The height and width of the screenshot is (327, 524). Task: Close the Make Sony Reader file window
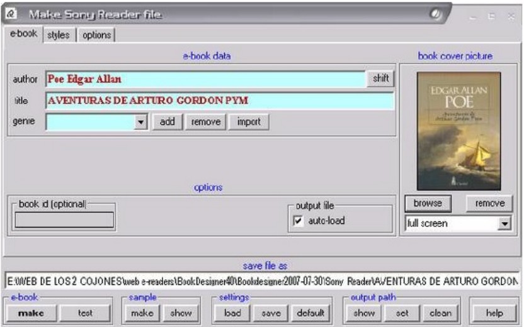(x=511, y=16)
